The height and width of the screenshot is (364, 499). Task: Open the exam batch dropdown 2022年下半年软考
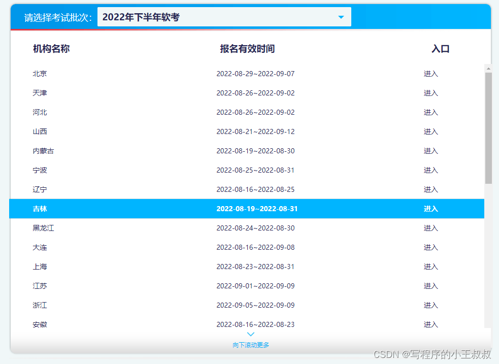coord(224,17)
